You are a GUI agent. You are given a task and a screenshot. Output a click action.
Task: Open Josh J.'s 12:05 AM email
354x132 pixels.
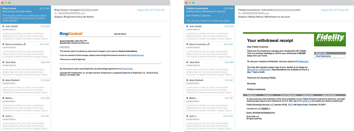(209, 122)
